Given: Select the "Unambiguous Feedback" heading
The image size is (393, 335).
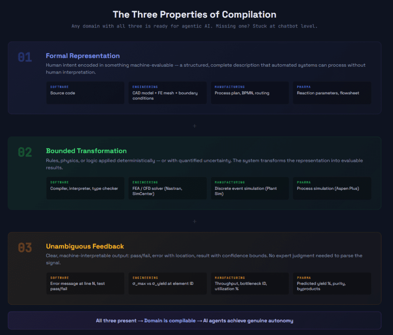Looking at the screenshot, I should pyautogui.click(x=85, y=246).
